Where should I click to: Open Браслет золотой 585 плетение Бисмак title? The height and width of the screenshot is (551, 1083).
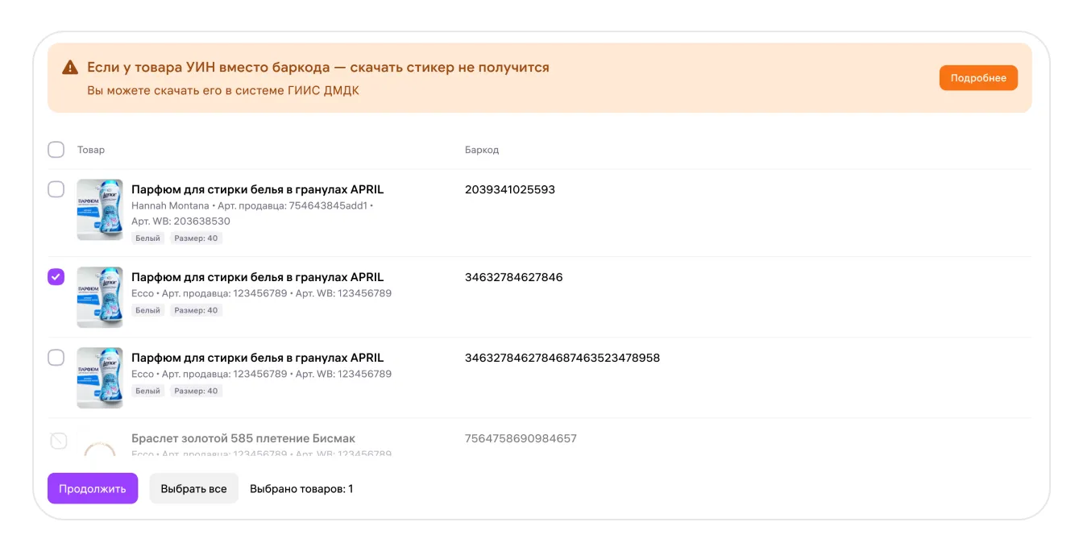(x=243, y=439)
